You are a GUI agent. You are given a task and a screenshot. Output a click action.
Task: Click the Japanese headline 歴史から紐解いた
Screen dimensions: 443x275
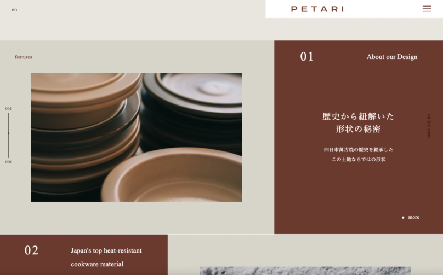coord(358,116)
